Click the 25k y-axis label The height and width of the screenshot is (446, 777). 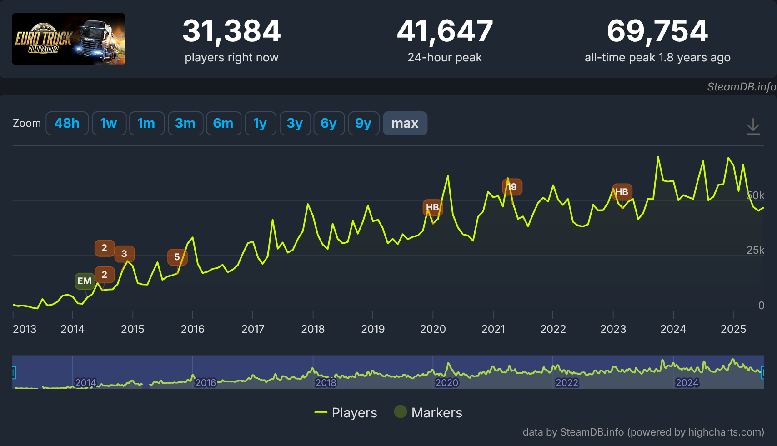[756, 250]
